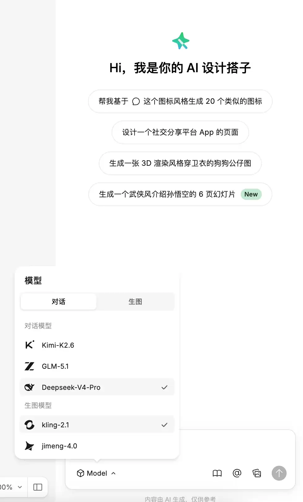The height and width of the screenshot is (502, 303).
Task: Toggle the sidebar panel layout icon
Action: 38,487
